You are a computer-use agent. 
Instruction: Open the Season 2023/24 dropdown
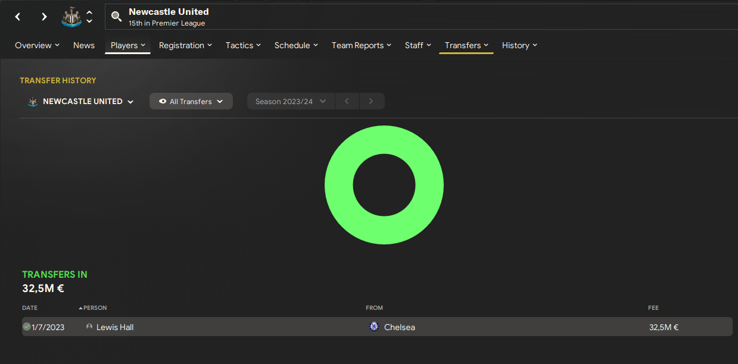tap(291, 101)
